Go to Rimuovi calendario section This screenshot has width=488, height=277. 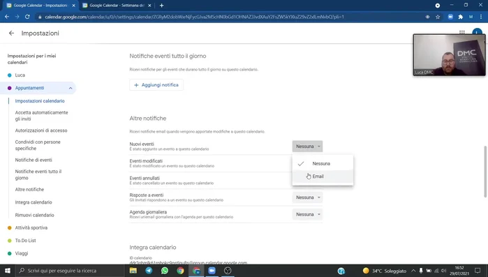point(34,215)
